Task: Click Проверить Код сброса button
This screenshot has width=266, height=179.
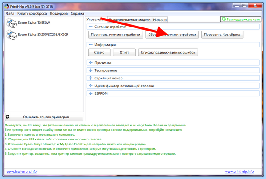Action: click(x=222, y=35)
